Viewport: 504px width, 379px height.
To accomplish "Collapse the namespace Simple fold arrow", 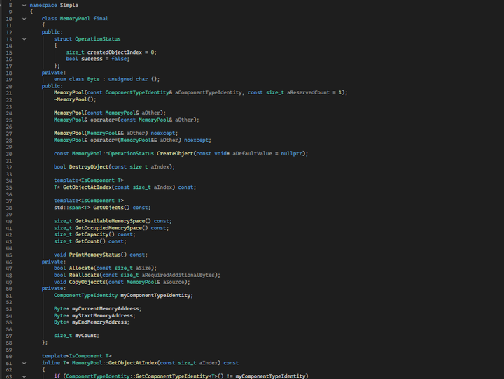I will pos(24,5).
